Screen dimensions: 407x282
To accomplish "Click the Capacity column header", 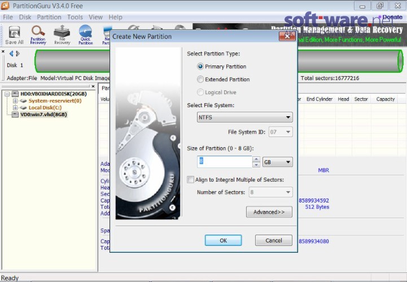I will 386,99.
